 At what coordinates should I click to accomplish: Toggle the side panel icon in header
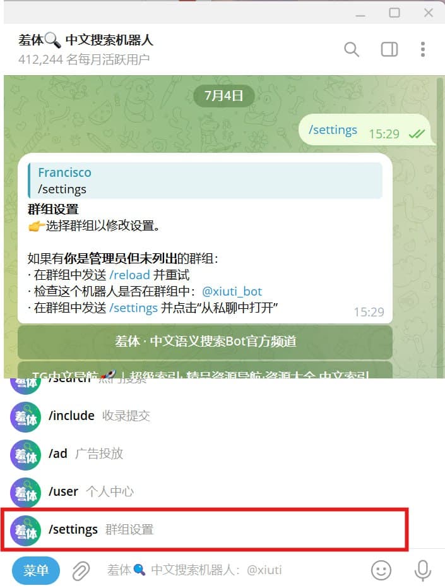click(389, 49)
